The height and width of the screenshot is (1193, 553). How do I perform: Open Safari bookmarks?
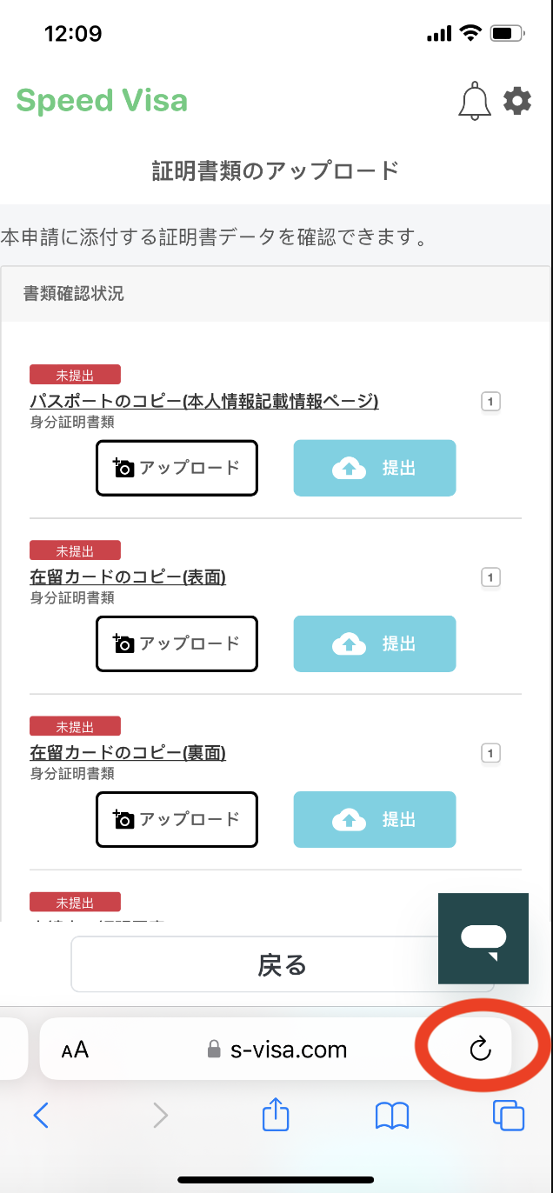click(x=392, y=1116)
